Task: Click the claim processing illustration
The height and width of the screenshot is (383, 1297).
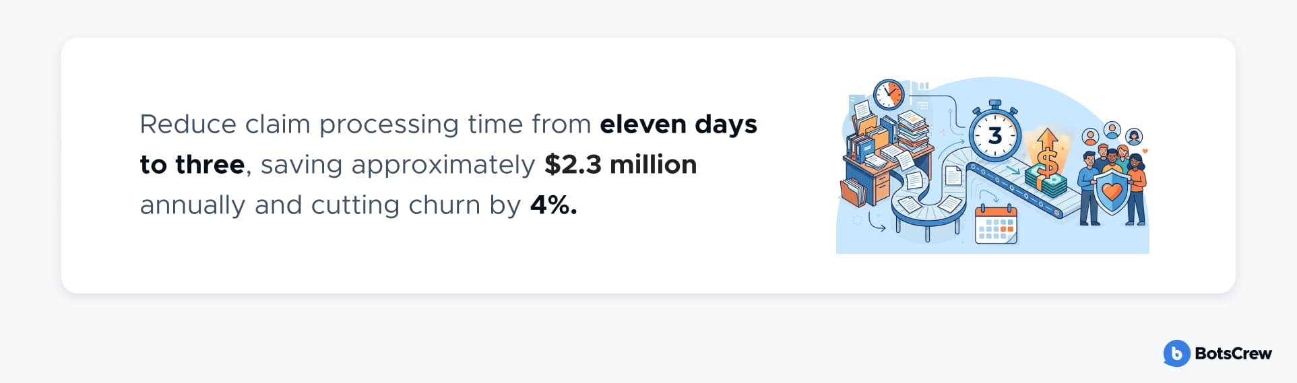Action: pyautogui.click(x=992, y=165)
